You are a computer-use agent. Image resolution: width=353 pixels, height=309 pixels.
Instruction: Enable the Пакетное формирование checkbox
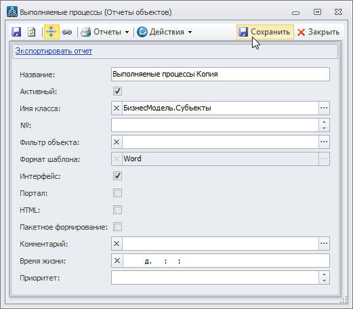(x=117, y=226)
